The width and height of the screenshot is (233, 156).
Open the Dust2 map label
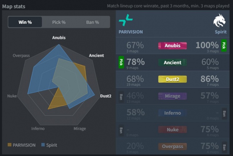172,79
